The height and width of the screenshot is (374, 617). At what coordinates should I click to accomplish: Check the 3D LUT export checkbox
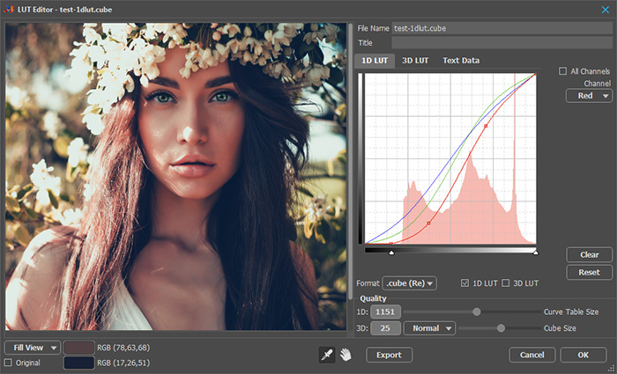pyautogui.click(x=506, y=283)
